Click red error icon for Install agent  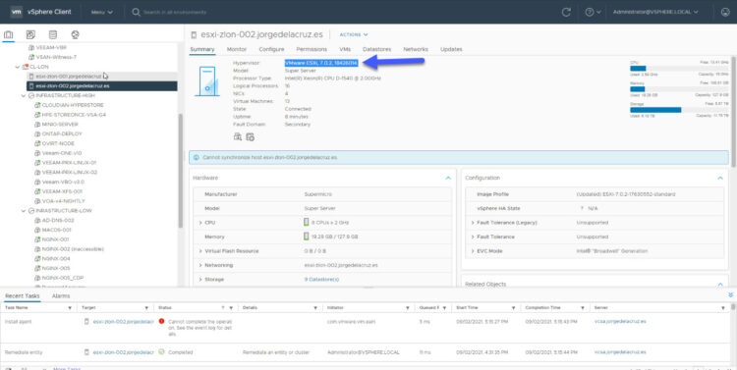(x=162, y=321)
